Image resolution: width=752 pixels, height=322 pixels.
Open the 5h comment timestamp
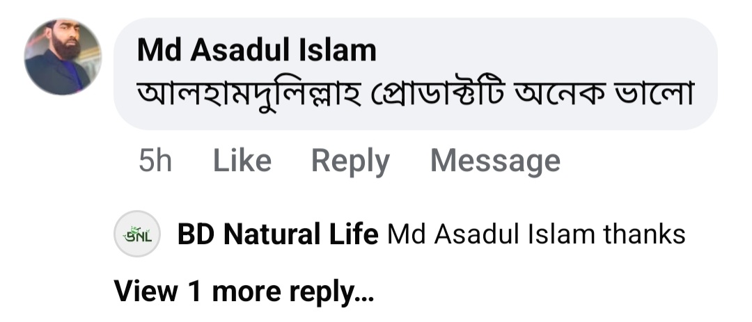pyautogui.click(x=155, y=161)
